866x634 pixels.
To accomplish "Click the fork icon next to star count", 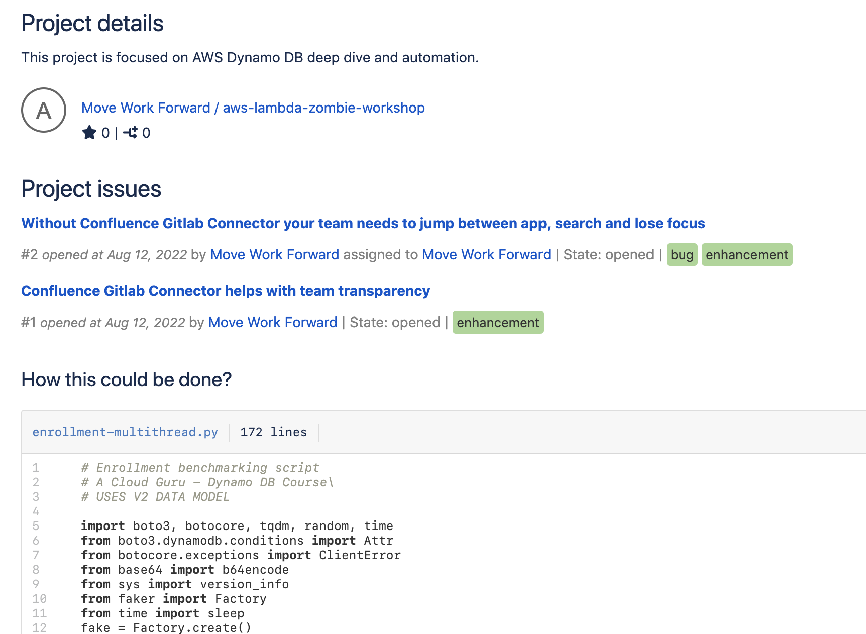I will pyautogui.click(x=131, y=133).
